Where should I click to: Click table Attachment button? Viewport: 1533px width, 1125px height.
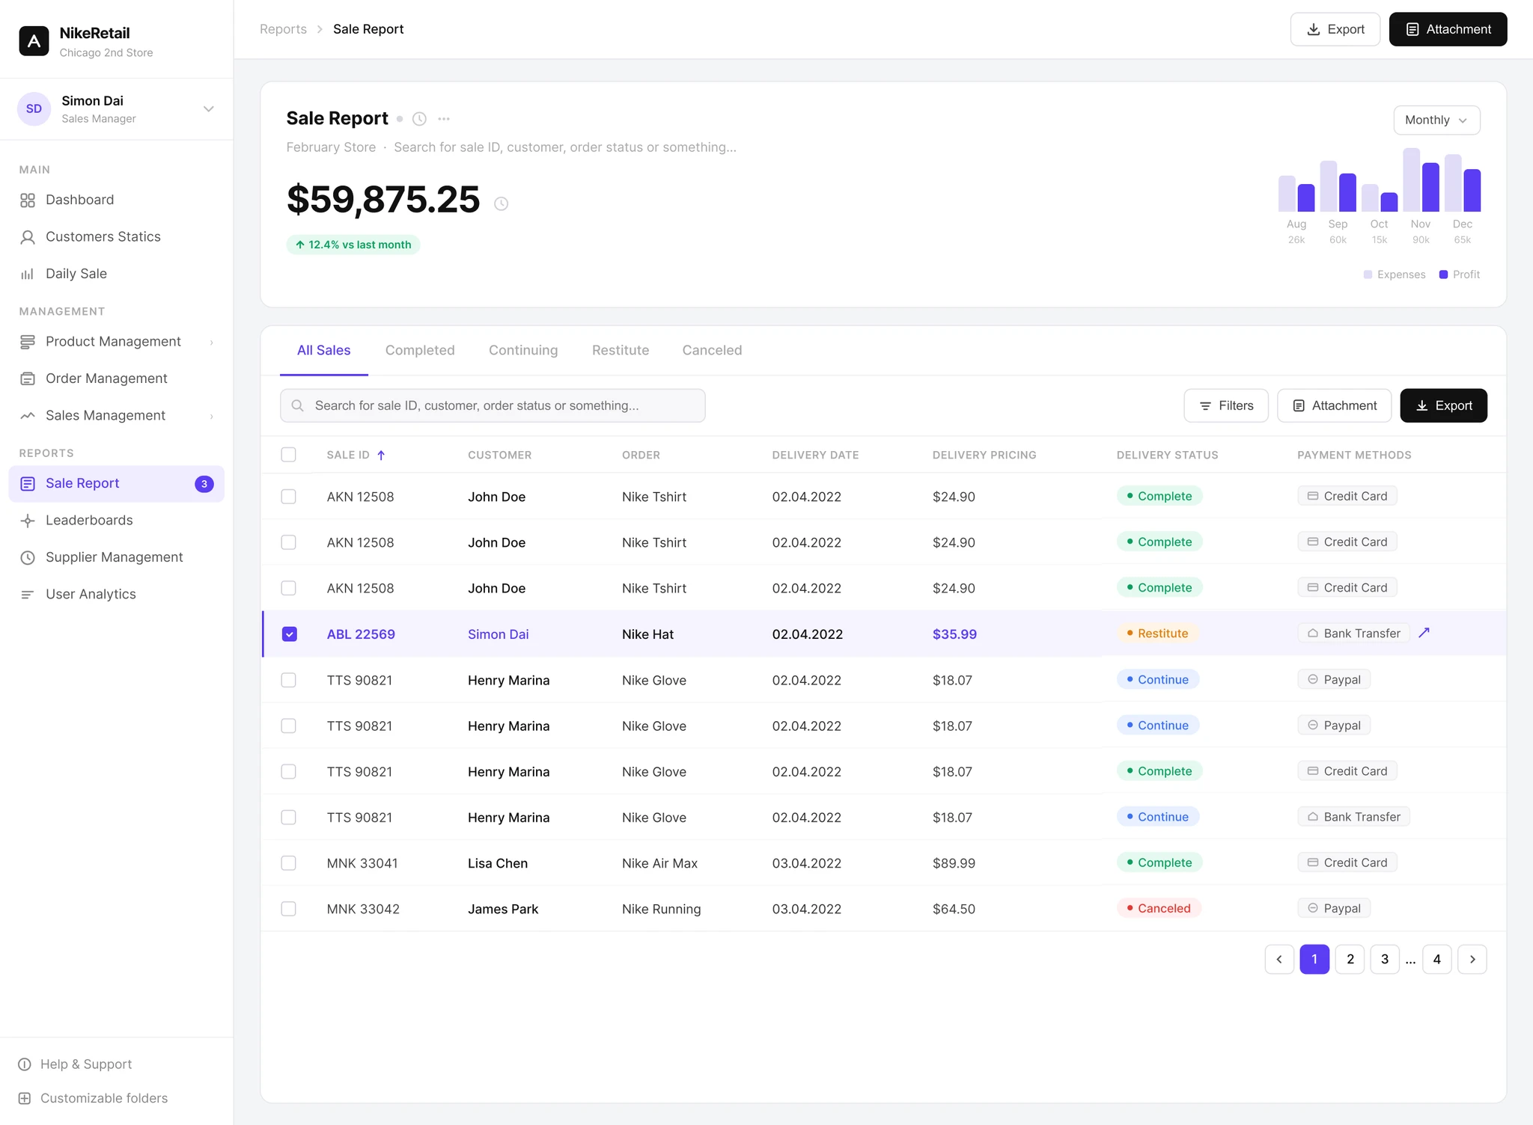point(1334,405)
